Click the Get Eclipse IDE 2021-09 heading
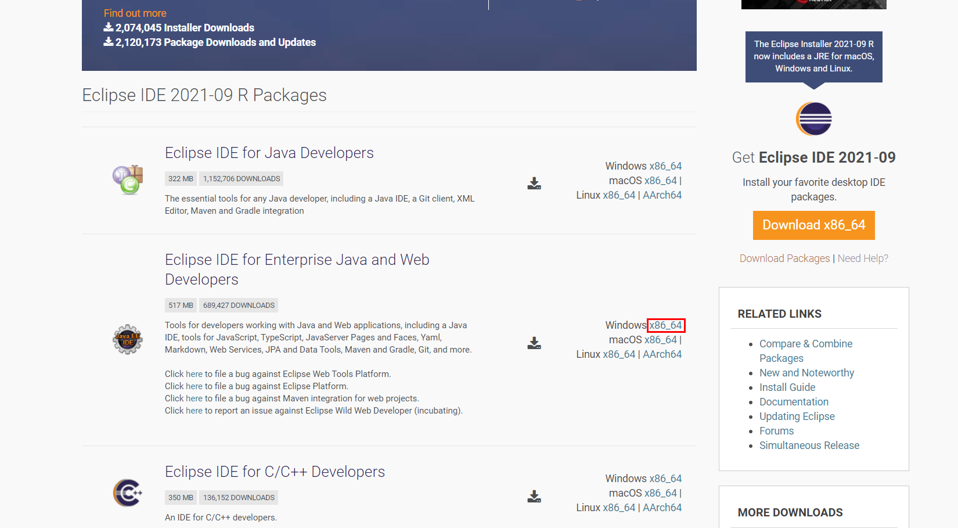The width and height of the screenshot is (958, 528). (814, 157)
